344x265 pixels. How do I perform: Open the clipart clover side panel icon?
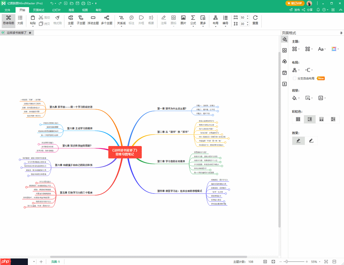pyautogui.click(x=284, y=62)
